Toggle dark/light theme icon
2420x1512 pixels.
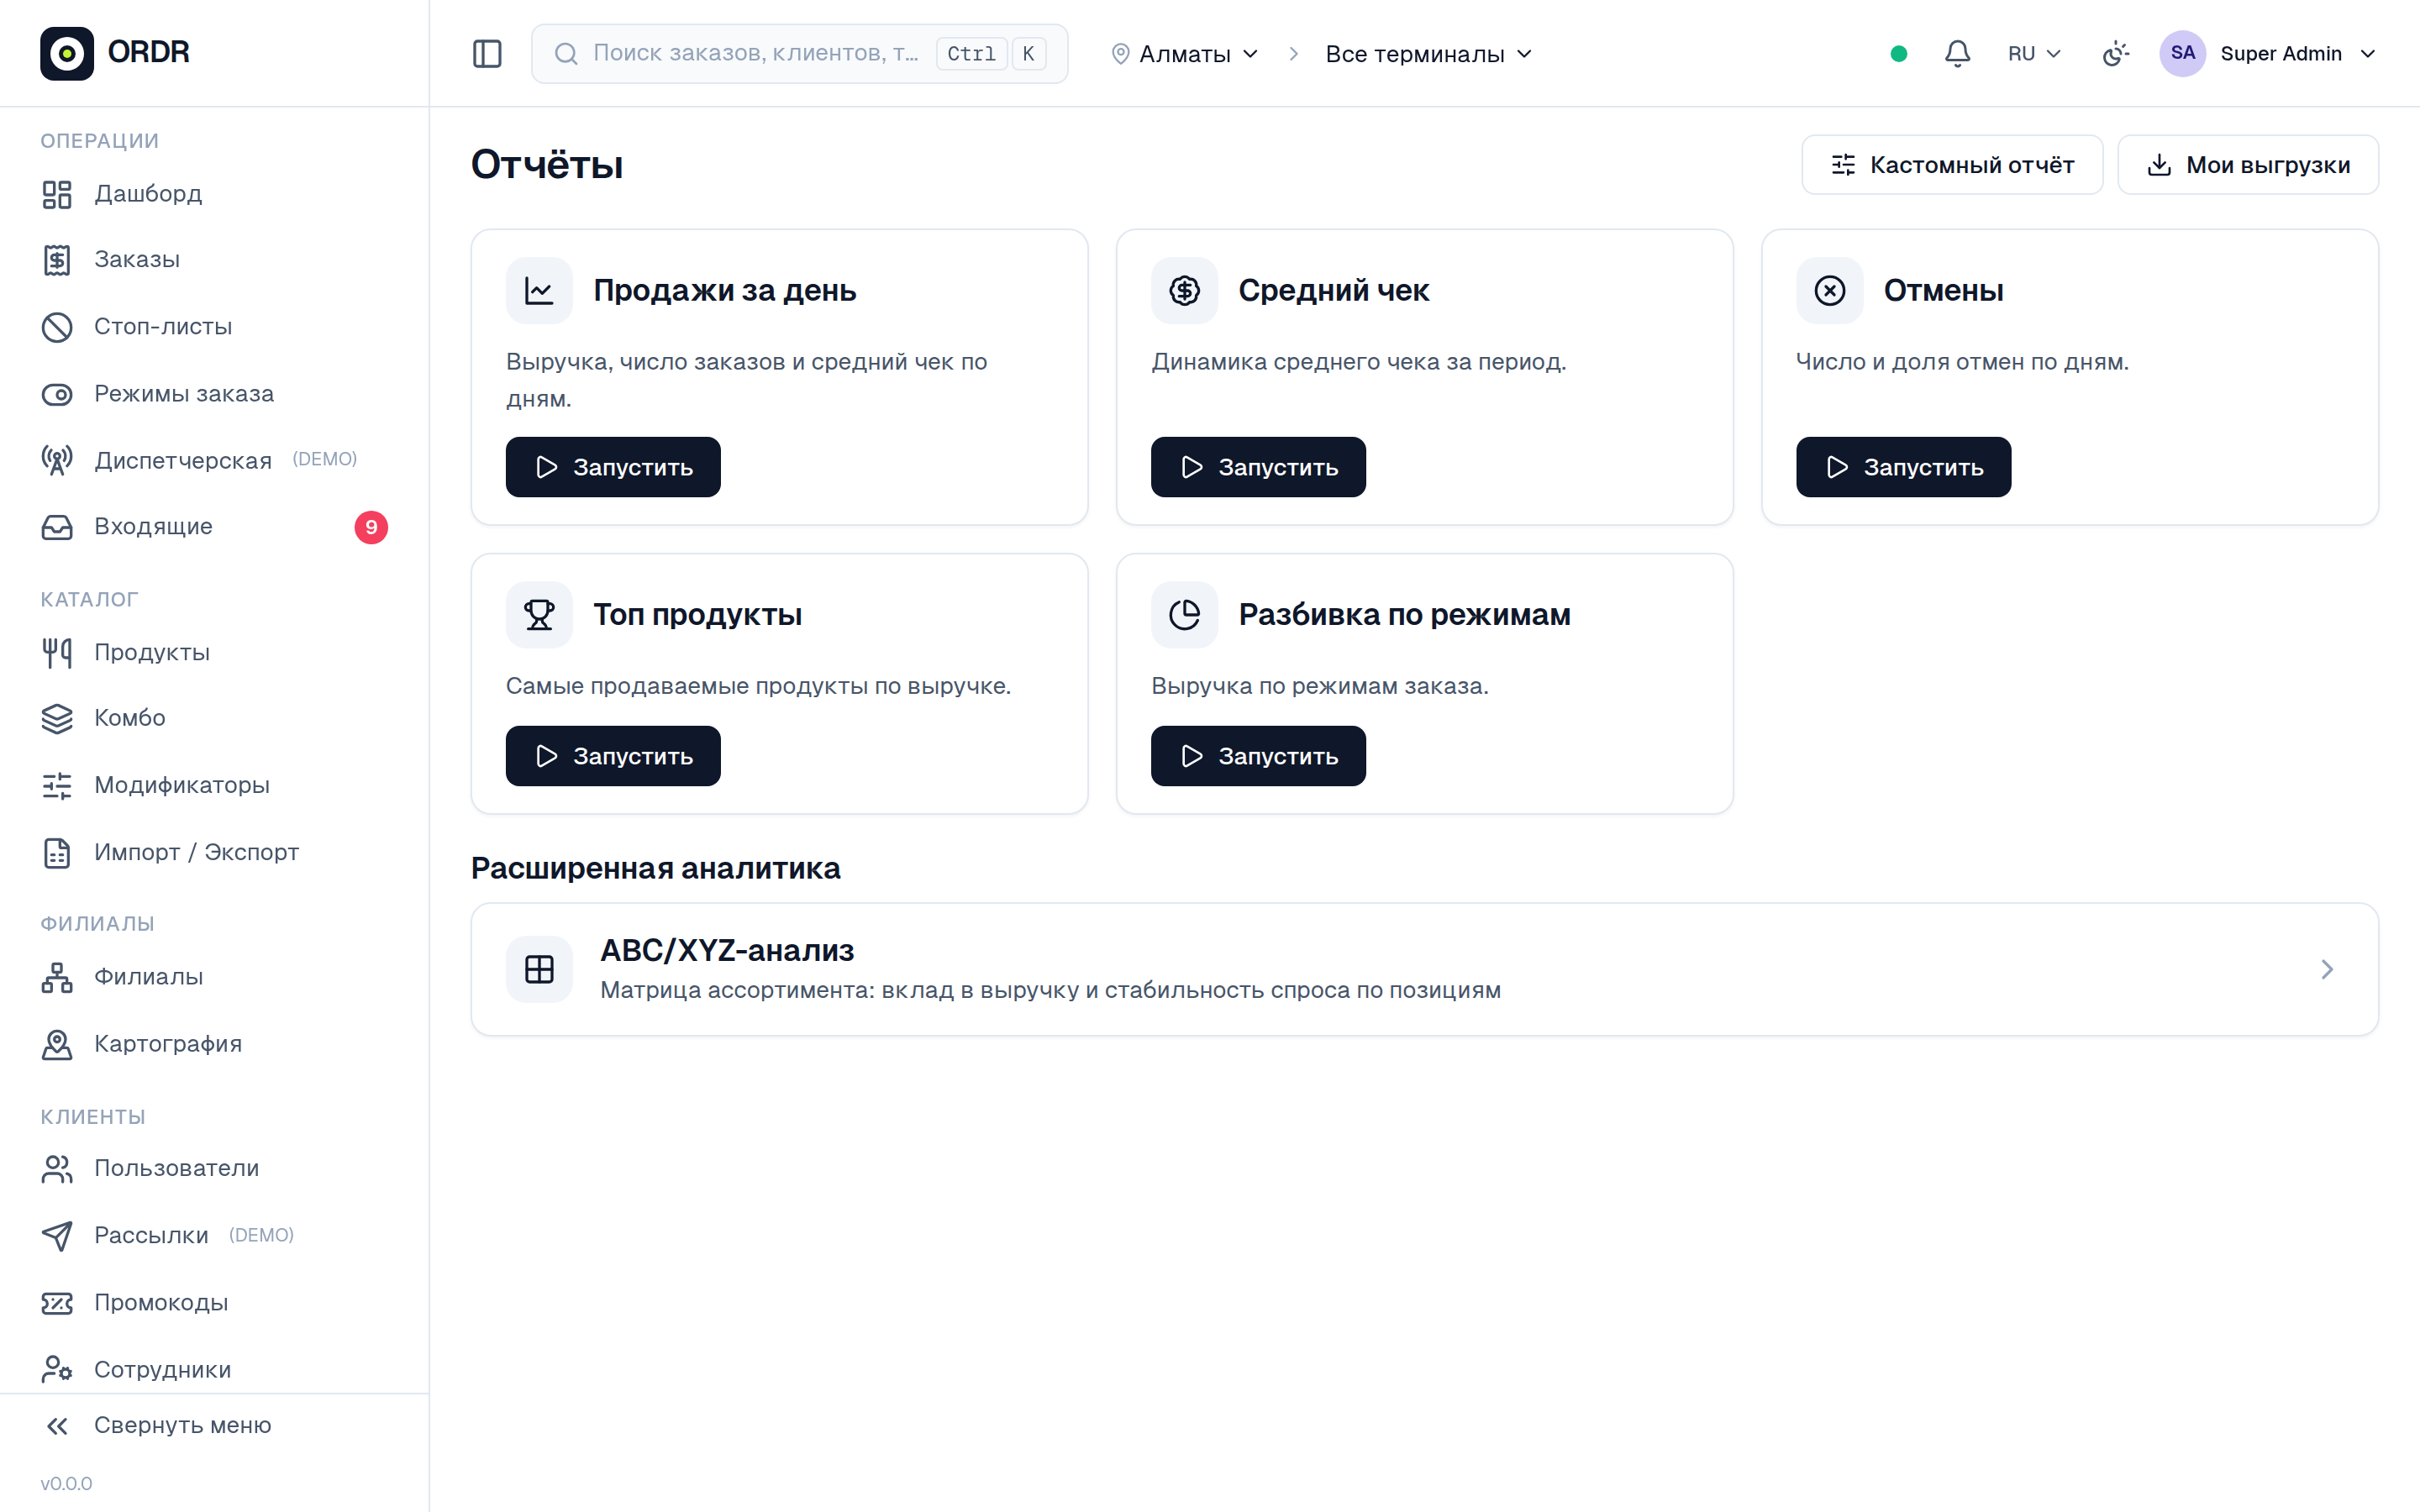point(2115,54)
